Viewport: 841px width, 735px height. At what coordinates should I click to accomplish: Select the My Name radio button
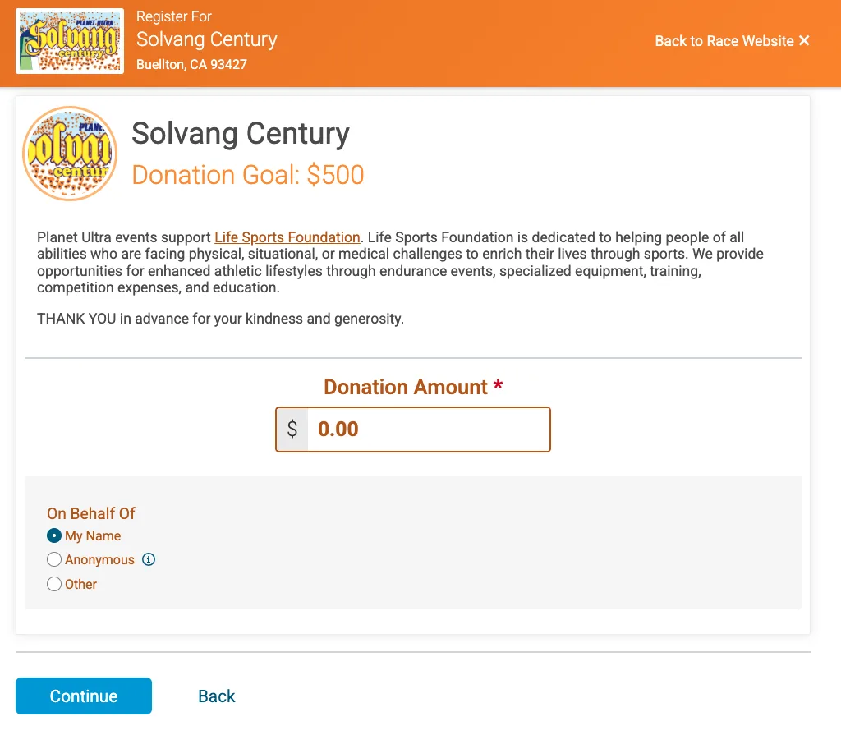click(54, 536)
